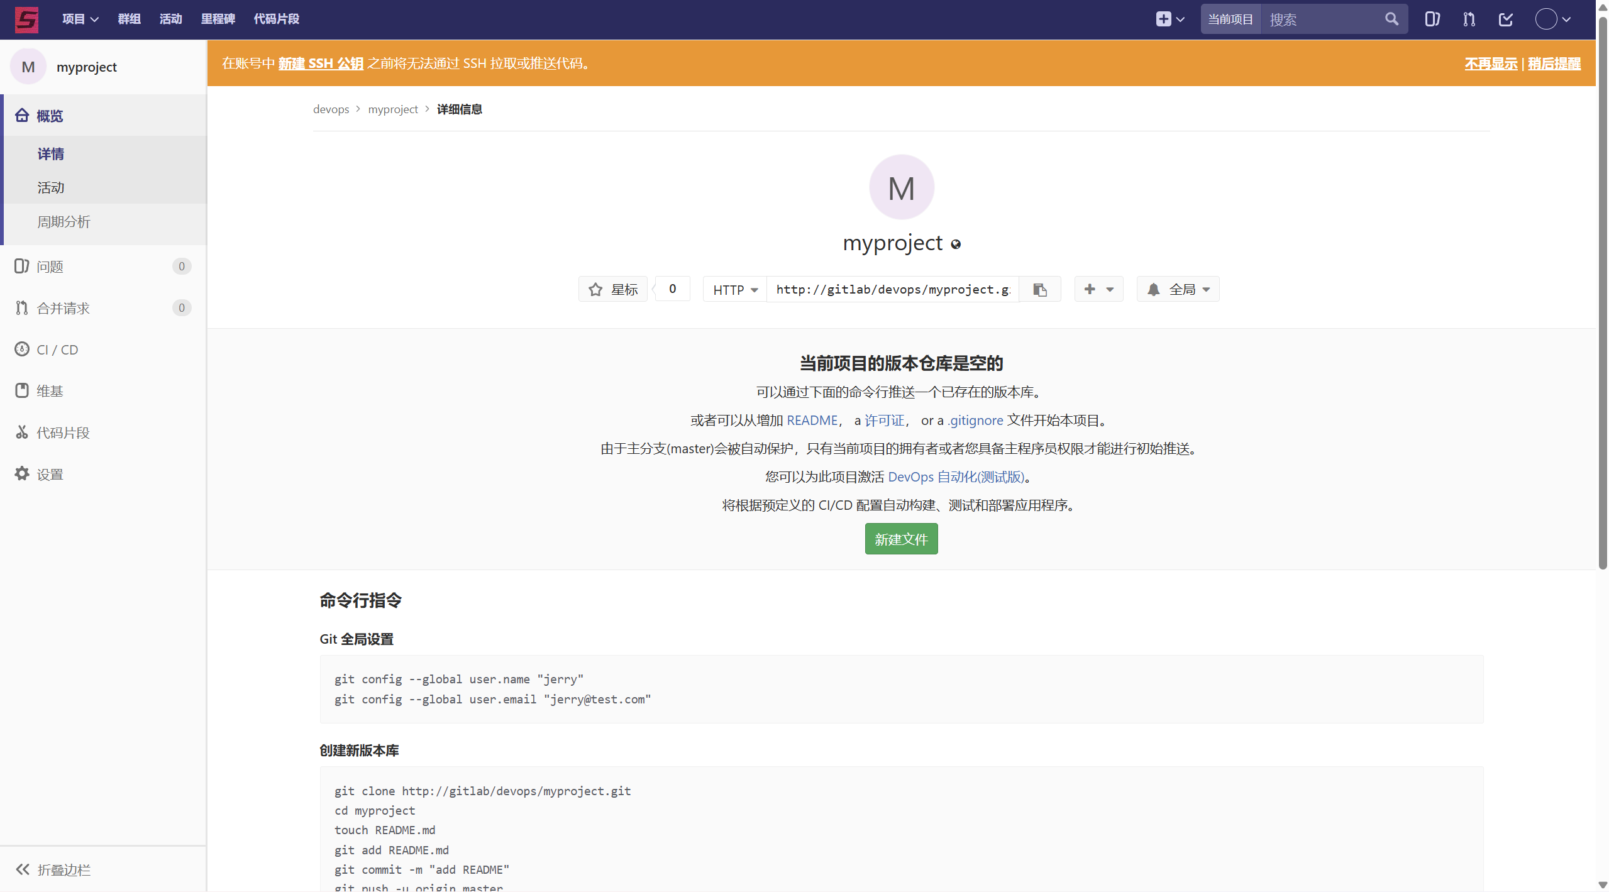Click the Overview home icon in sidebar
The image size is (1609, 892).
22,116
